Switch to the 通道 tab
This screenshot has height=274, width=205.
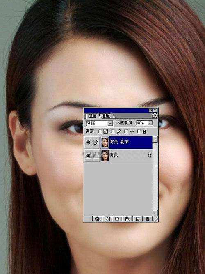tap(106, 116)
